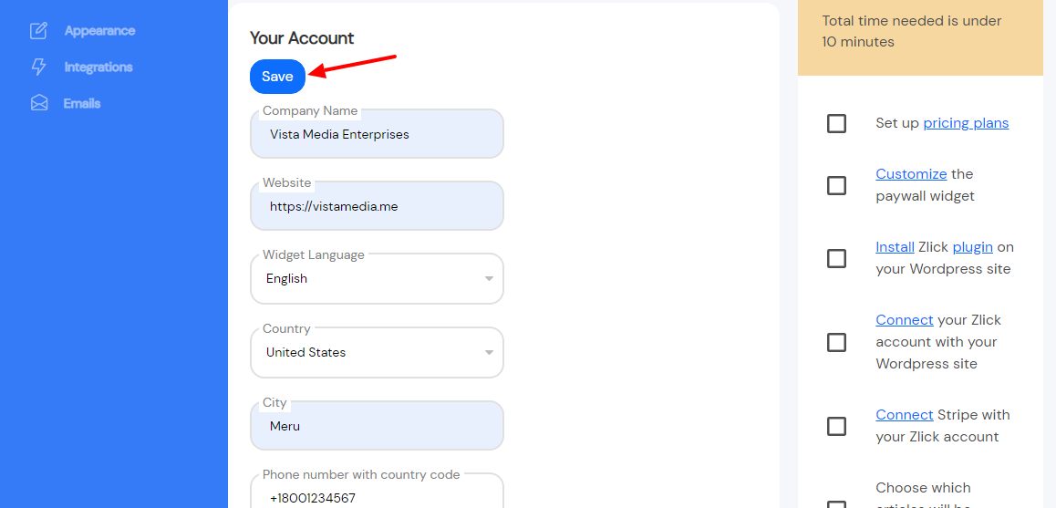This screenshot has width=1056, height=508.
Task: Click the 'plugin' hyperlink
Action: (x=972, y=247)
